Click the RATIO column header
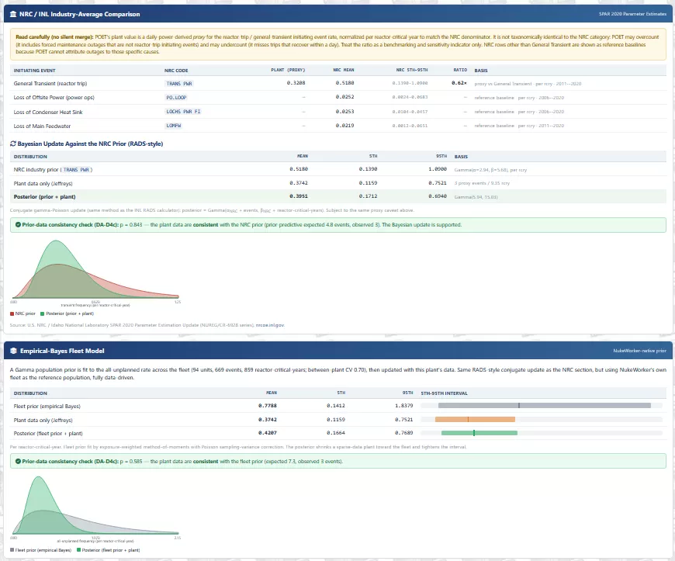 click(460, 70)
